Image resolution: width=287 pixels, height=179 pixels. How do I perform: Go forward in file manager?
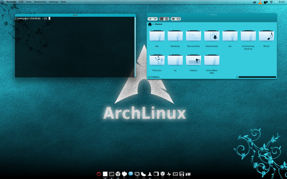pyautogui.click(x=155, y=19)
